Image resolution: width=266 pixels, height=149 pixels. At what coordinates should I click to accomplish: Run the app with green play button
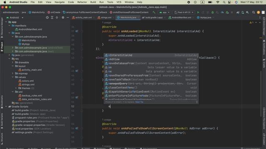click(x=198, y=12)
